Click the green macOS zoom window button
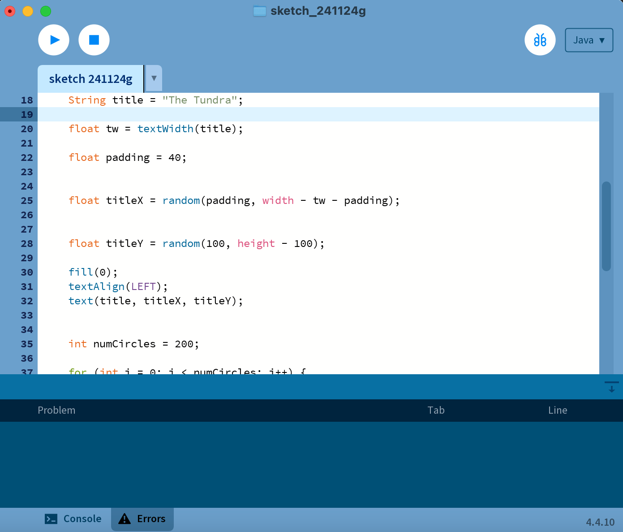Screen dimensions: 623x532 tap(46, 11)
